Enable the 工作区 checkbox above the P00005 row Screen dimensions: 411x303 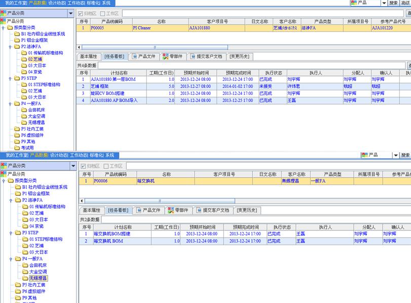pyautogui.click(x=103, y=13)
